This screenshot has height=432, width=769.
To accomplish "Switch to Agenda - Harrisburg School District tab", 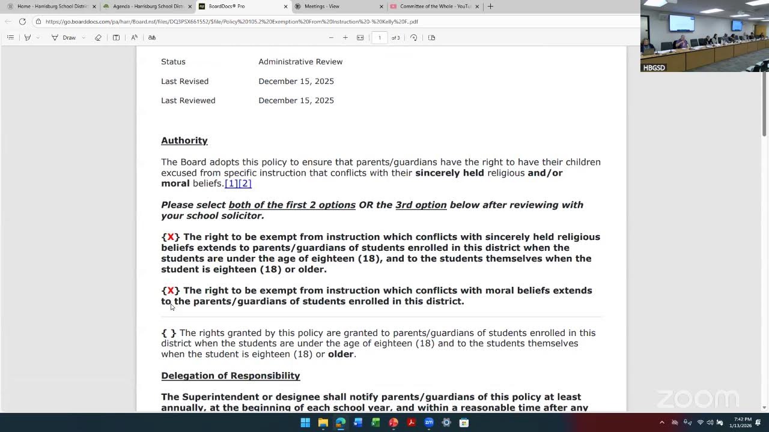I will click(x=147, y=6).
